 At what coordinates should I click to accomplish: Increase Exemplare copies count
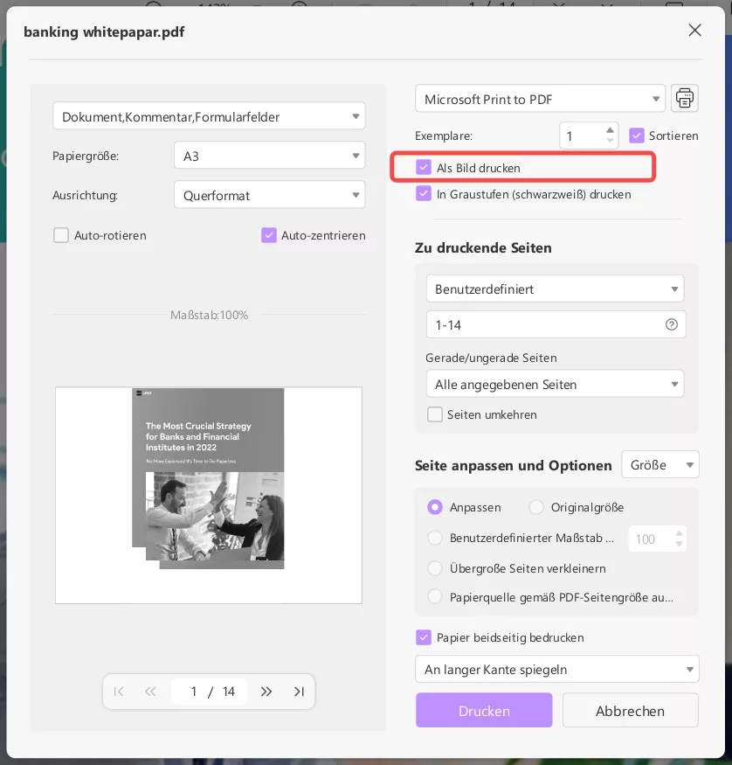pyautogui.click(x=610, y=130)
